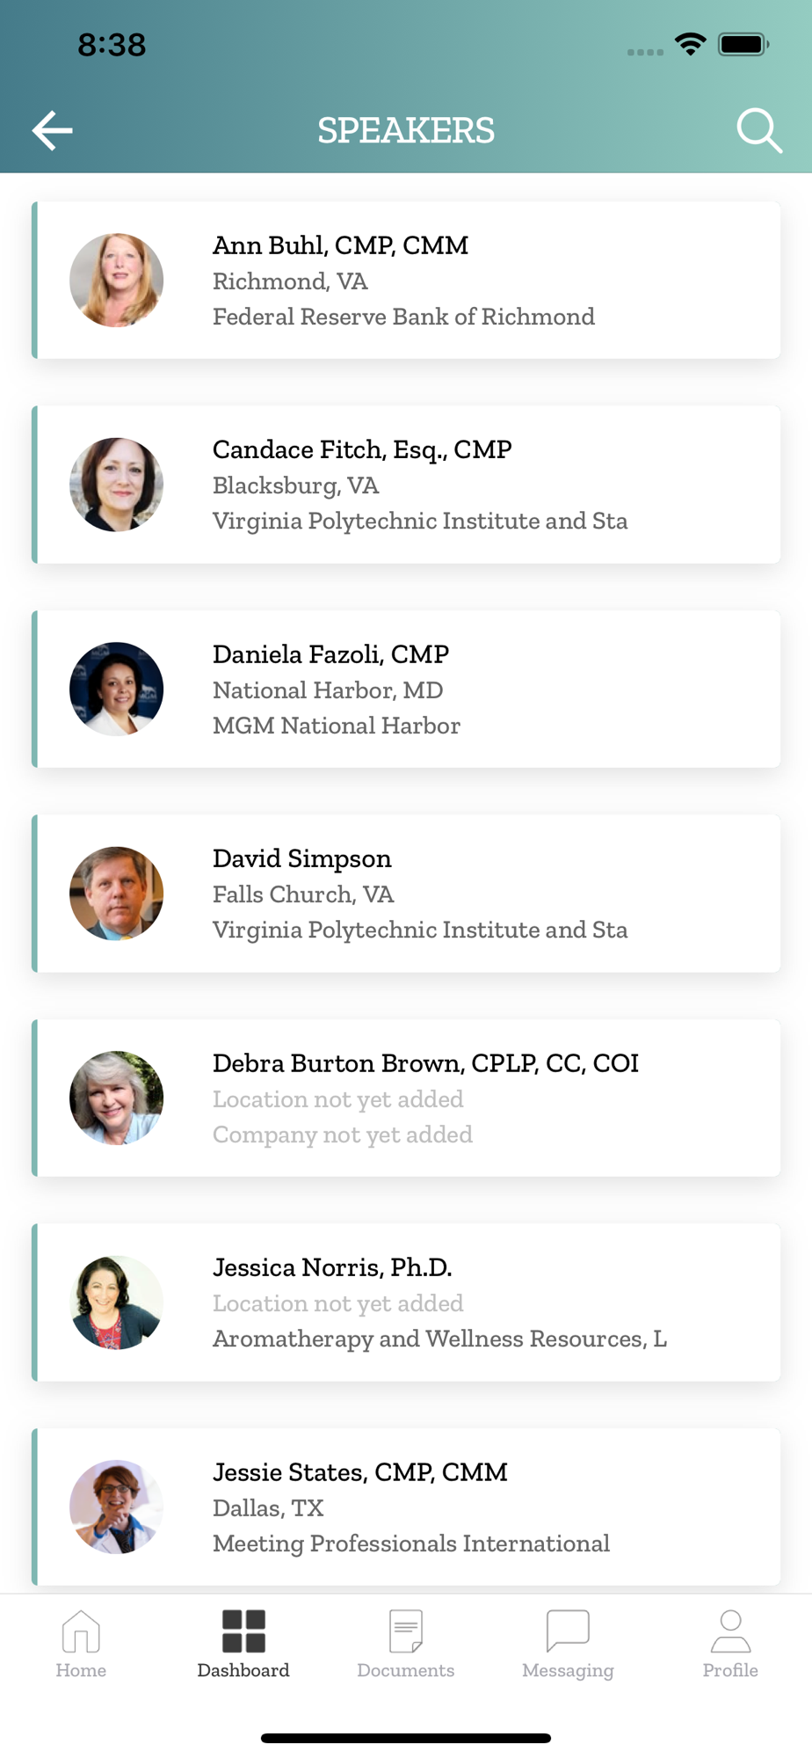This screenshot has width=812, height=1759.
Task: Select Debra Burton Brown's name
Action: [425, 1063]
